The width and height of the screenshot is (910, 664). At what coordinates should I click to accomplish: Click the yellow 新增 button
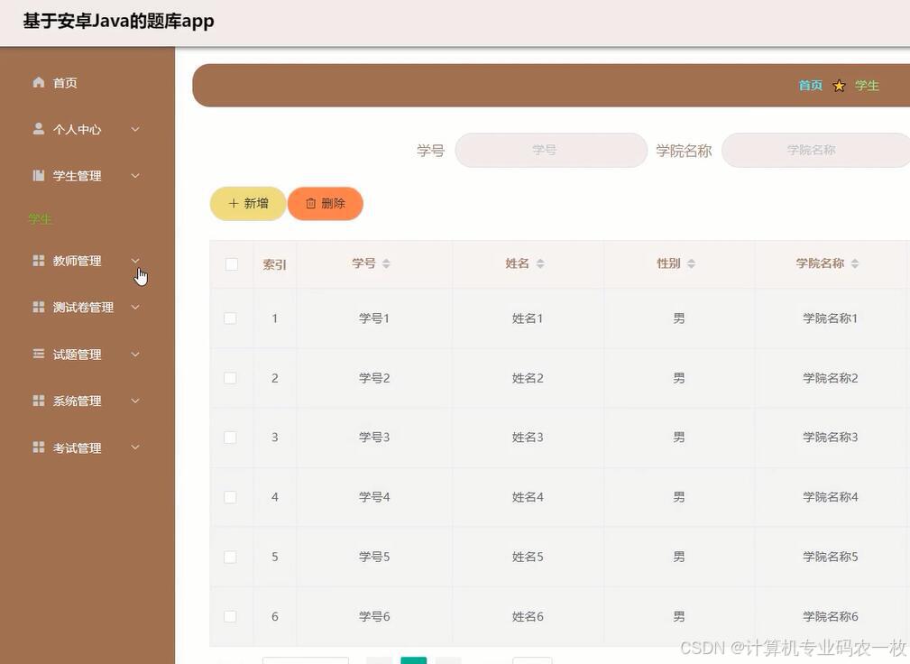point(248,204)
